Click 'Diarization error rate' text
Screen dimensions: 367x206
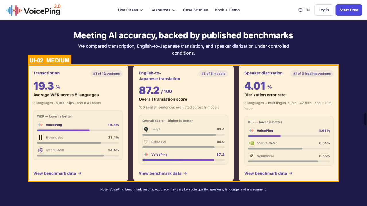tap(265, 95)
